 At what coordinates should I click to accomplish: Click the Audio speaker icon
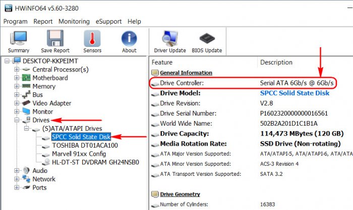coord(26,170)
